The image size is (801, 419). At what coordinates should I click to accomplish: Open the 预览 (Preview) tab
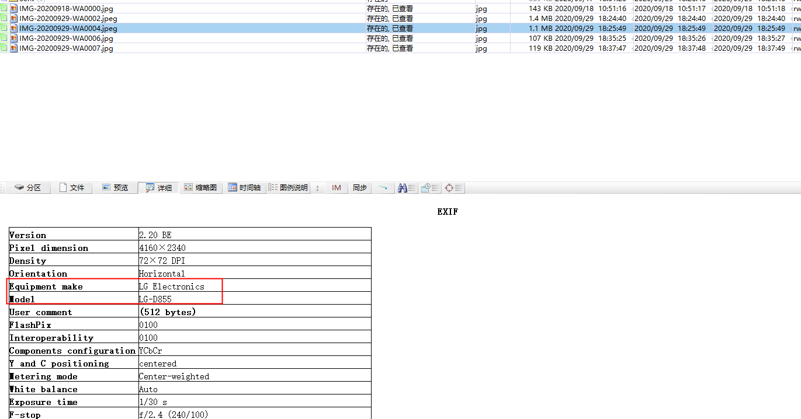(115, 187)
